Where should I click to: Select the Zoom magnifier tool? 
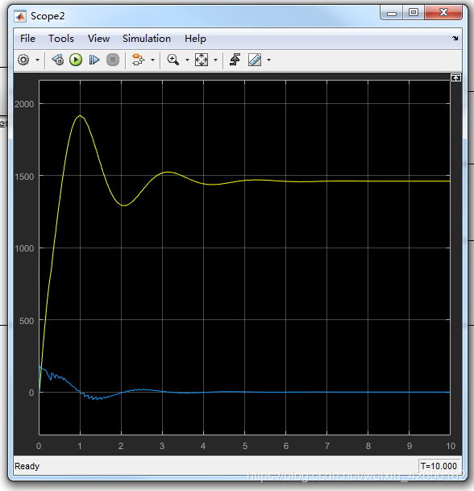coord(173,60)
